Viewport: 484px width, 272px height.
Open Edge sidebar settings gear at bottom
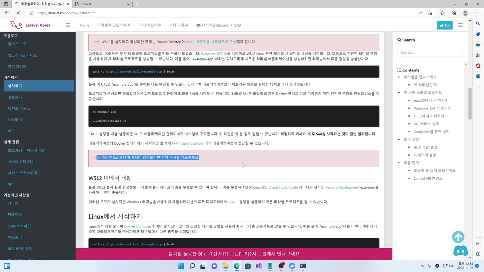pyautogui.click(x=478, y=254)
